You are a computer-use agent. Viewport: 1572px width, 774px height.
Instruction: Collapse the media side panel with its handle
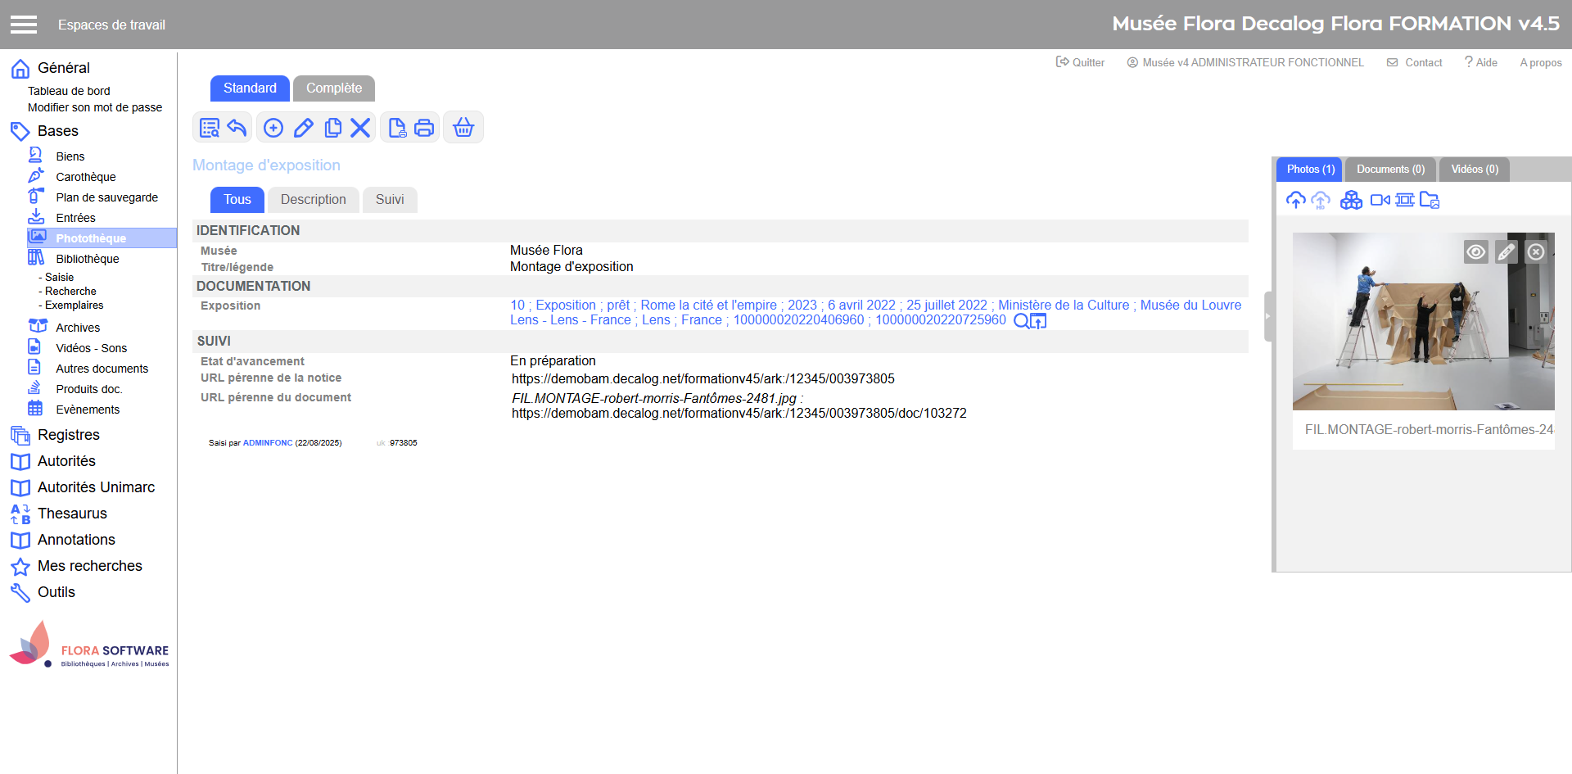click(1267, 316)
